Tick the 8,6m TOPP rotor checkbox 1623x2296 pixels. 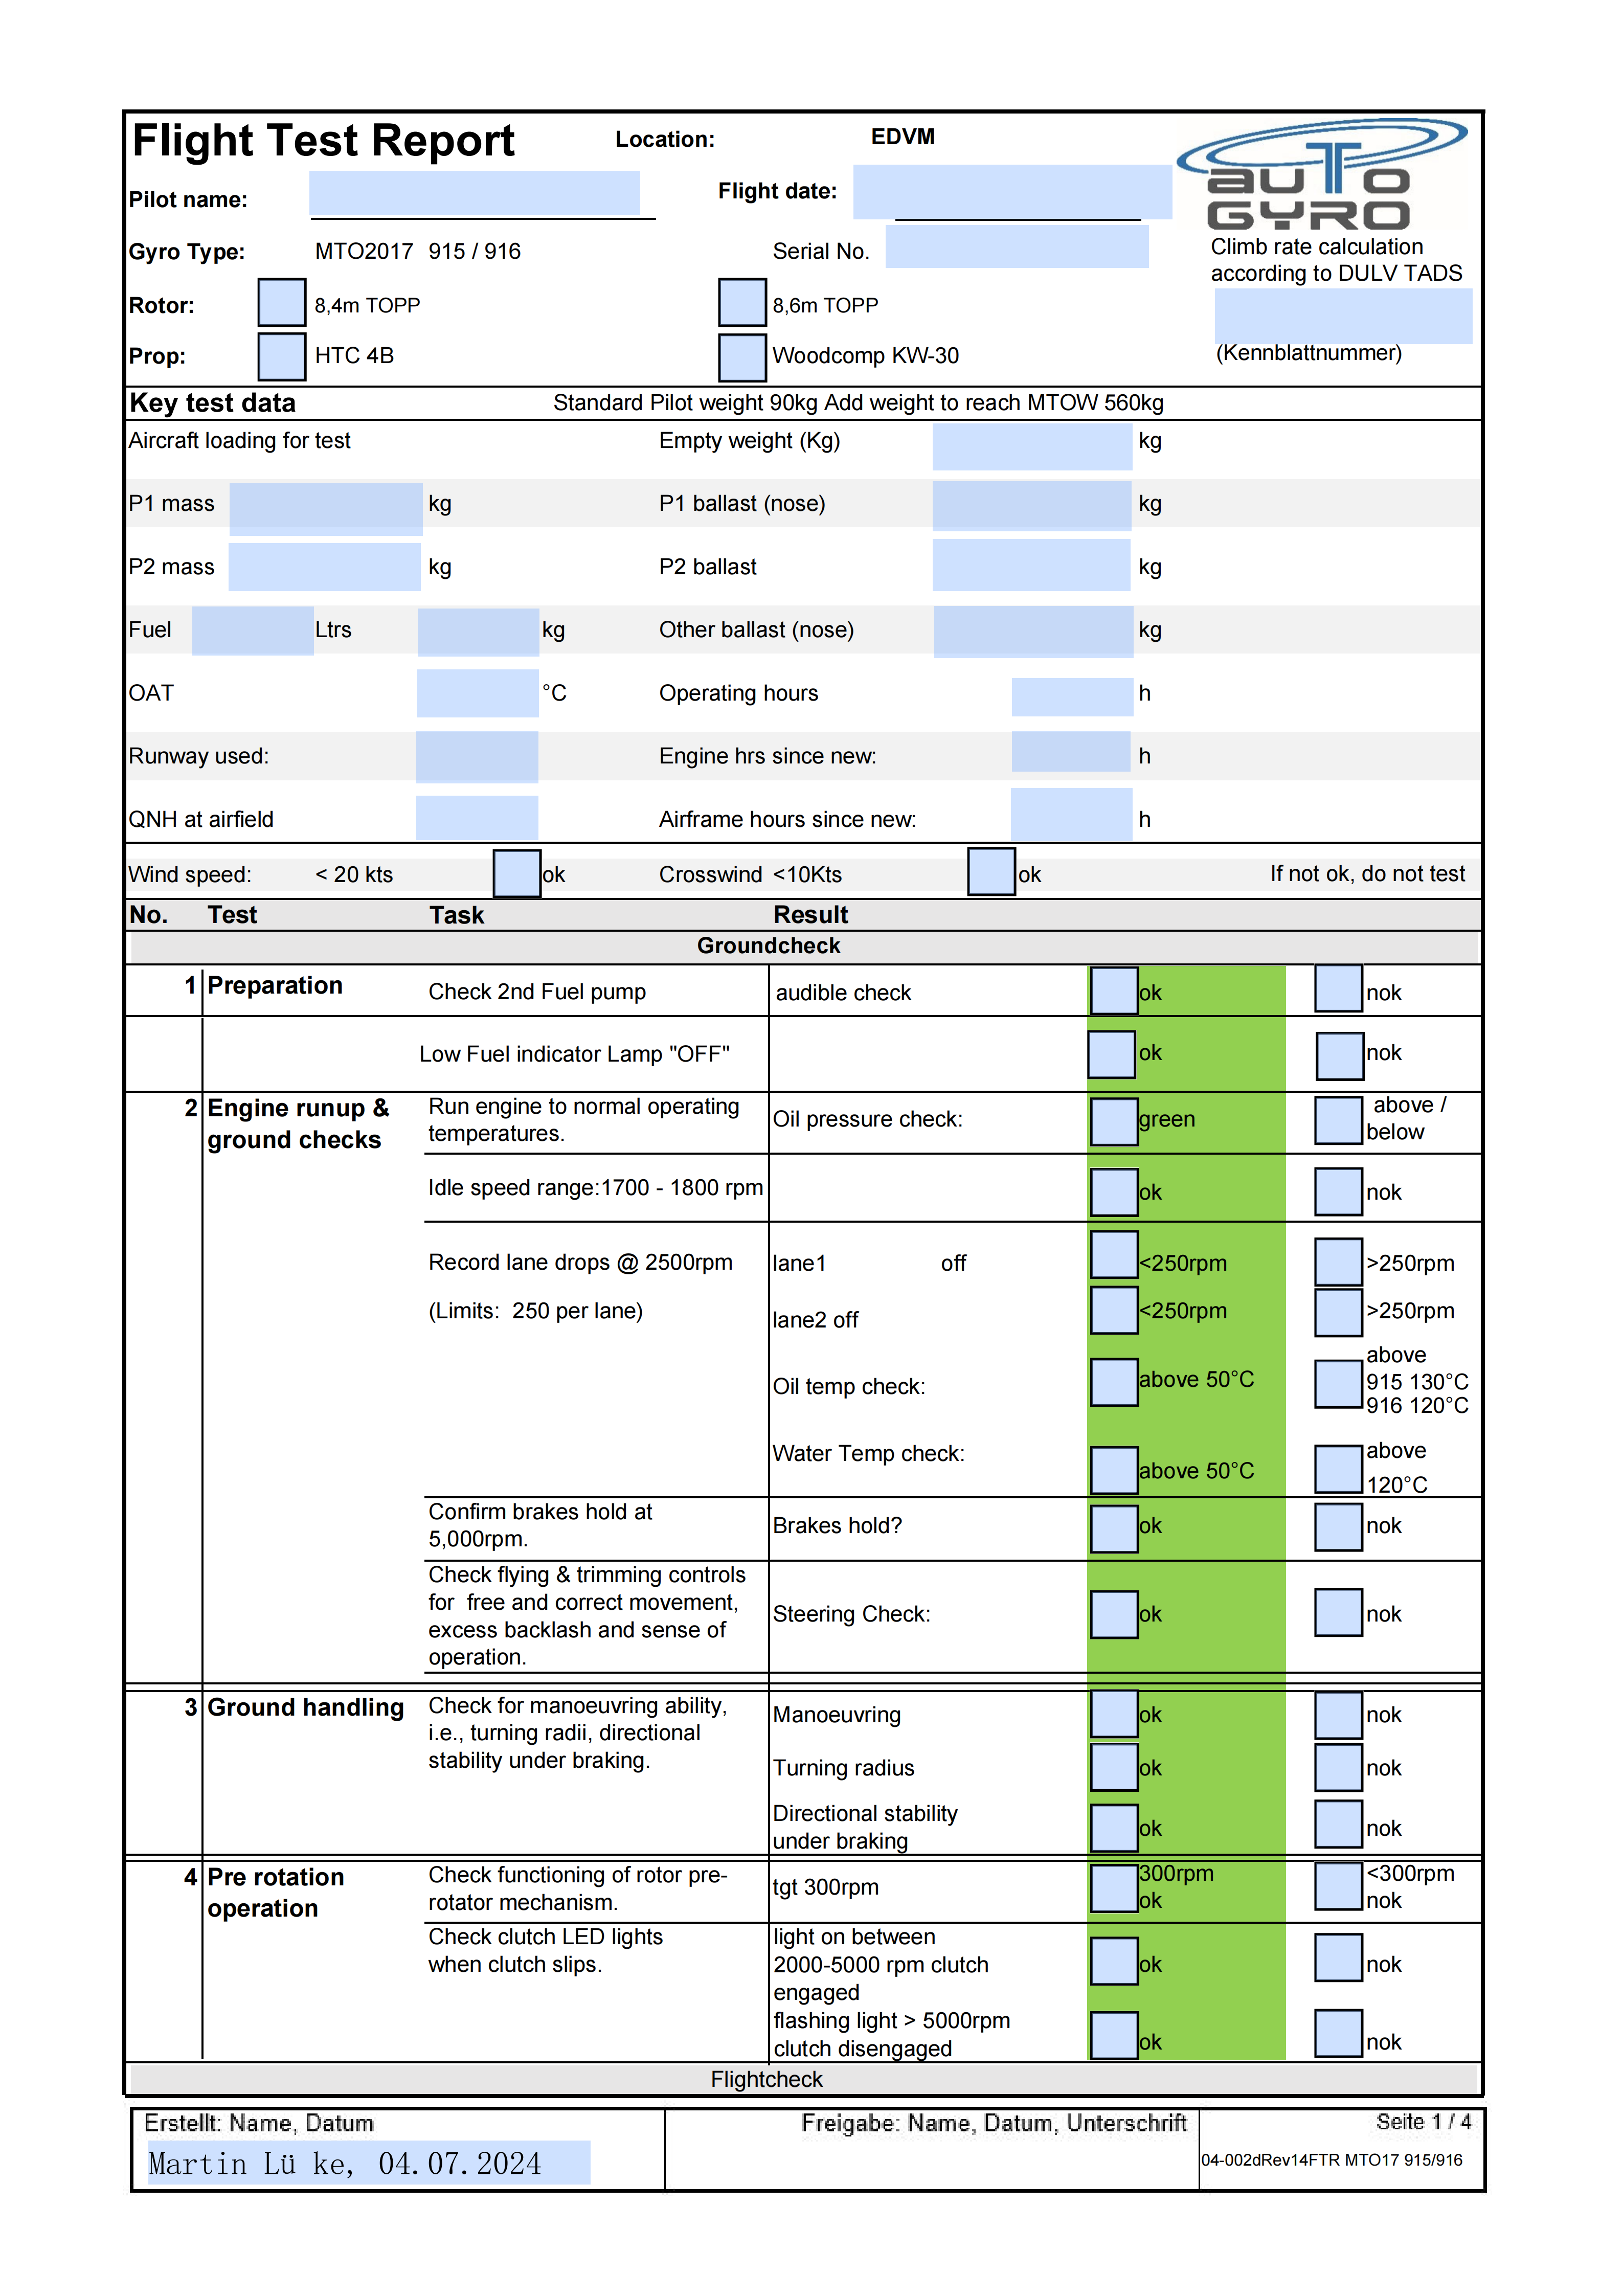click(742, 303)
